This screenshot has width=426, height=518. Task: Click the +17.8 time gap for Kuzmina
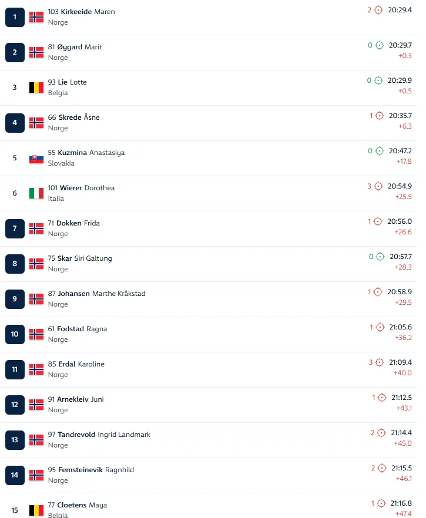tap(404, 162)
